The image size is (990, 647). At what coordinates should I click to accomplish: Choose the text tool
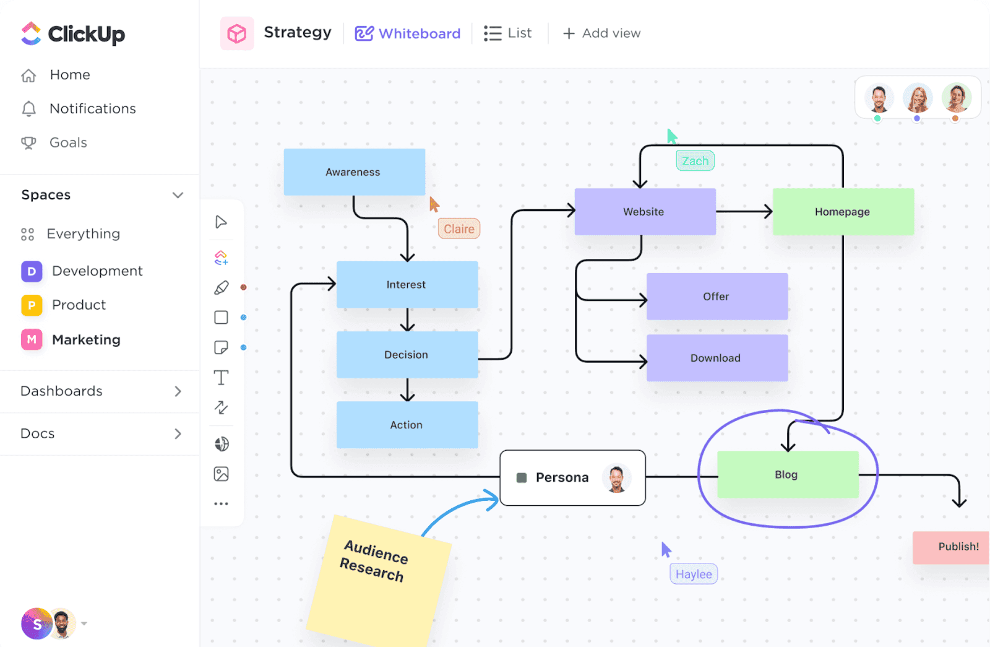coord(221,377)
